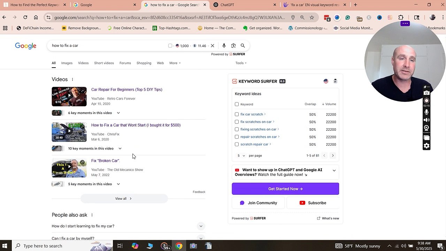Open 'How to Fix a Car that Wont Start' thumbnail
The width and height of the screenshot is (446, 251).
[69, 132]
